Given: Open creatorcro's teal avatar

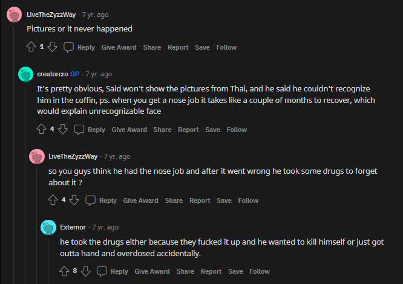Looking at the screenshot, I should click(25, 74).
